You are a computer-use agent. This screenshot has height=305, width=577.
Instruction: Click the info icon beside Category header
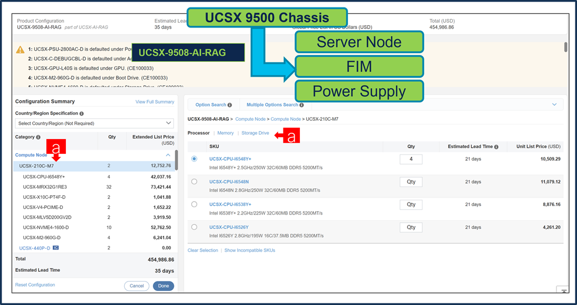point(38,137)
